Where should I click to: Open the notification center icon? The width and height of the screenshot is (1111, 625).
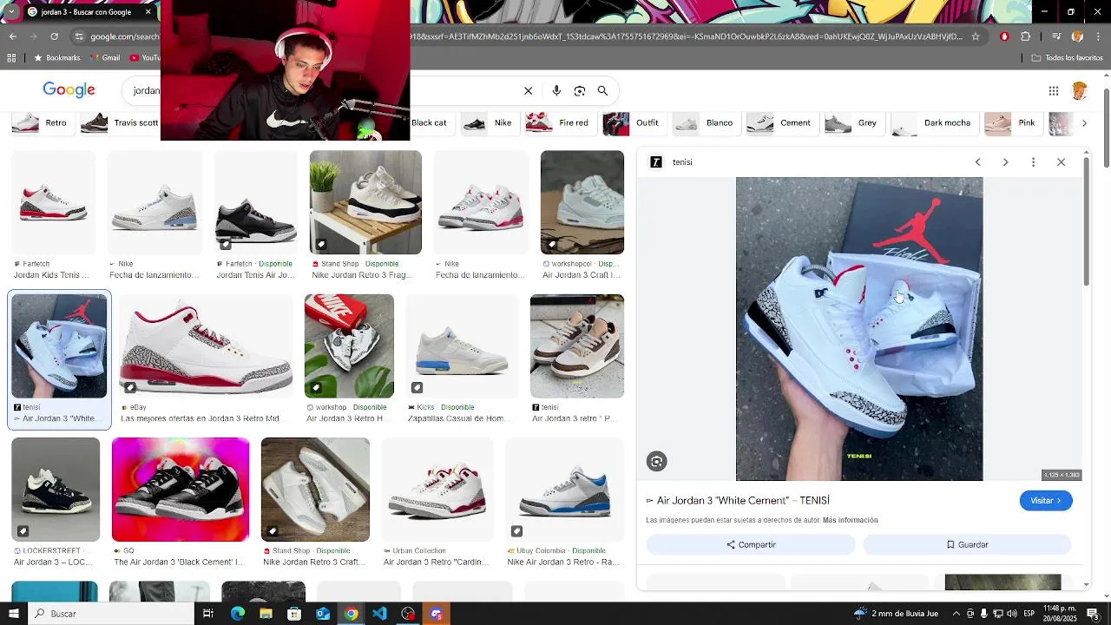[1093, 614]
